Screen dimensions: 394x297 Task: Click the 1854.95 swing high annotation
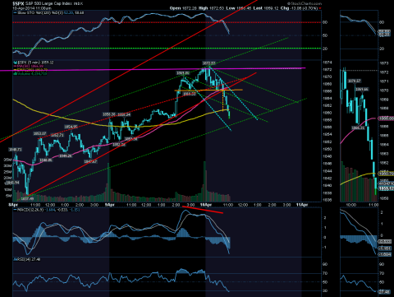point(71,127)
